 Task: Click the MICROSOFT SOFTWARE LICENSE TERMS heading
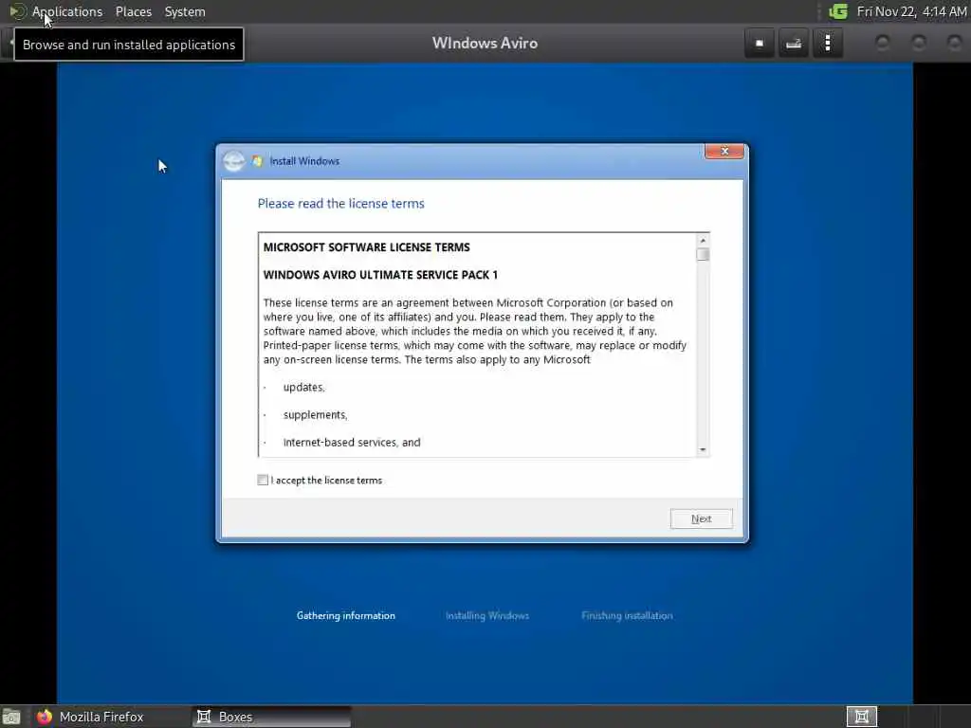point(367,247)
